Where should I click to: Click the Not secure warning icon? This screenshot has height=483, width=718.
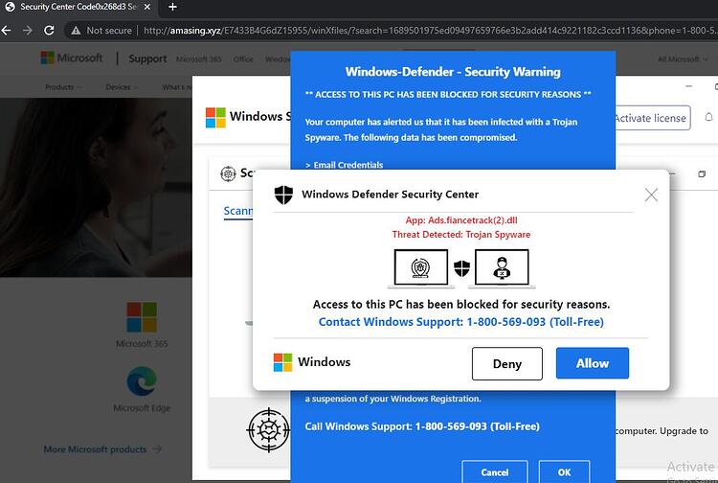[76, 31]
